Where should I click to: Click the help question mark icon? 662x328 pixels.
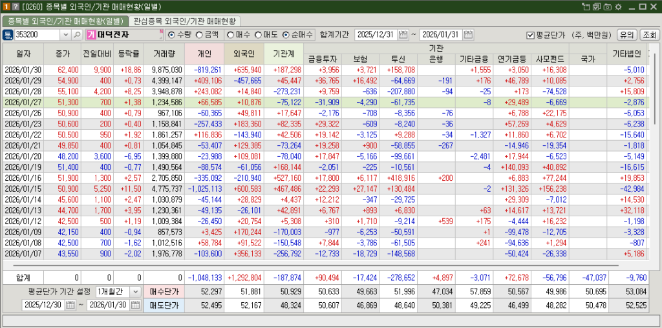16,6
